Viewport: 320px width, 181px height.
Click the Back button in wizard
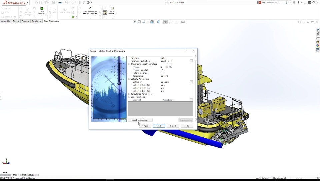[145, 126]
